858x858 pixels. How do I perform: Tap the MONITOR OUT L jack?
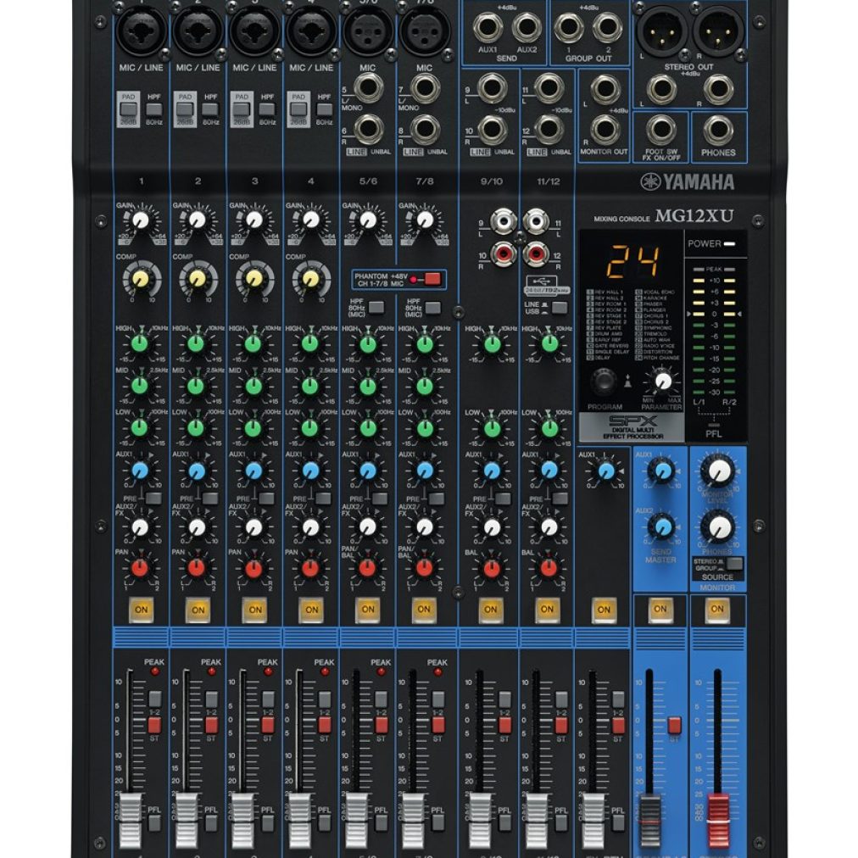(604, 89)
